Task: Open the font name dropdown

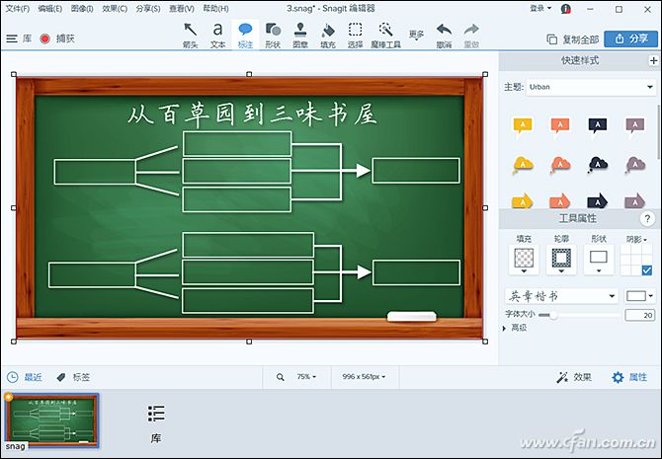Action: click(561, 296)
